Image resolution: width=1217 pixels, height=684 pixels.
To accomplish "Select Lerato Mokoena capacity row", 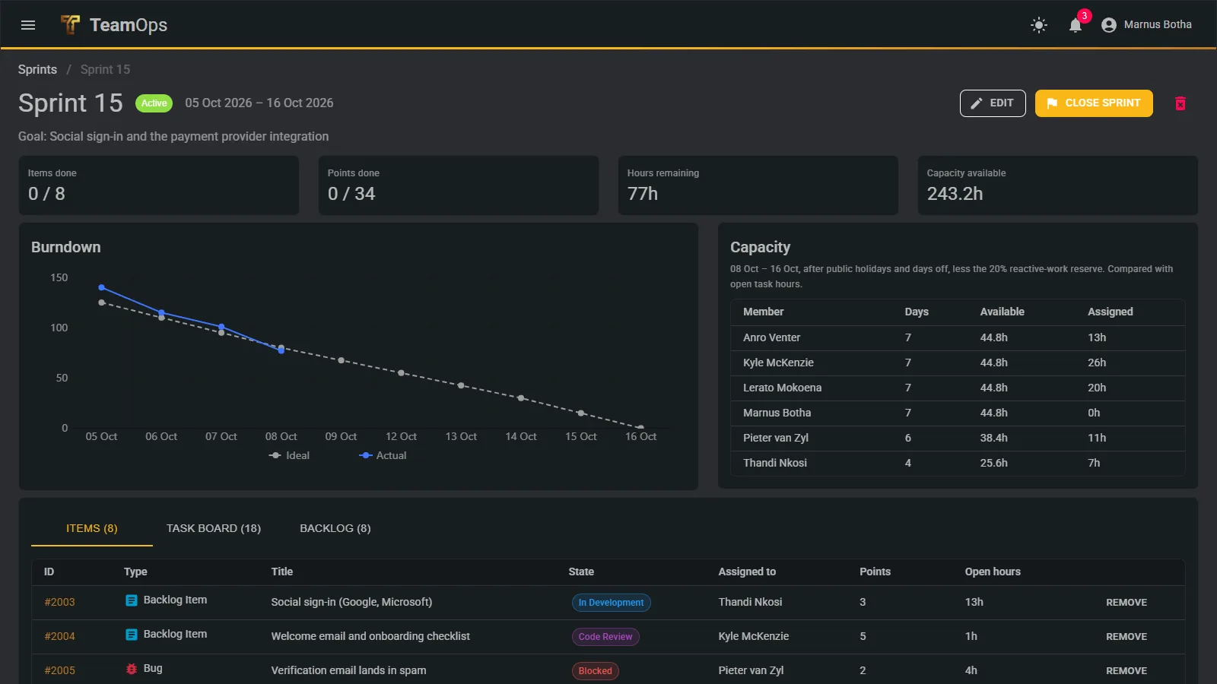I will coord(958,388).
